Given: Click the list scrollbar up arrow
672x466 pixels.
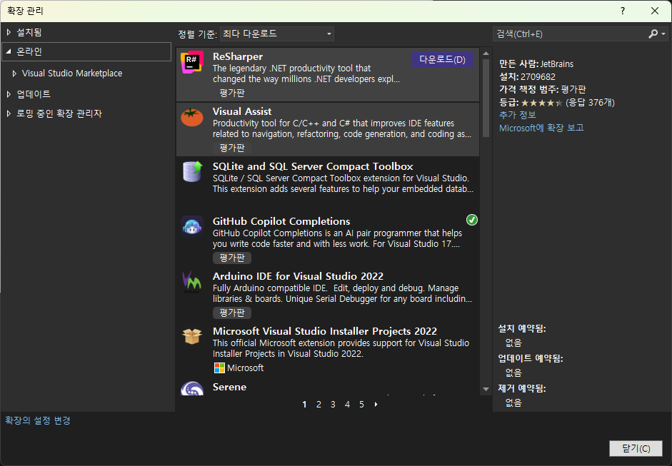Looking at the screenshot, I should [486, 54].
